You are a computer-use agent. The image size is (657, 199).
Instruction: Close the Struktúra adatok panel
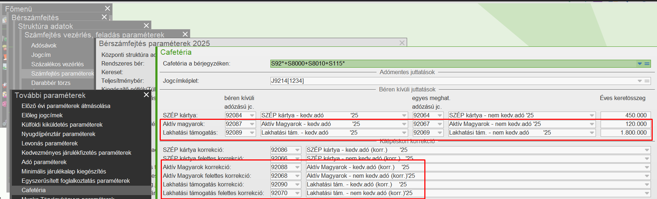click(x=146, y=26)
